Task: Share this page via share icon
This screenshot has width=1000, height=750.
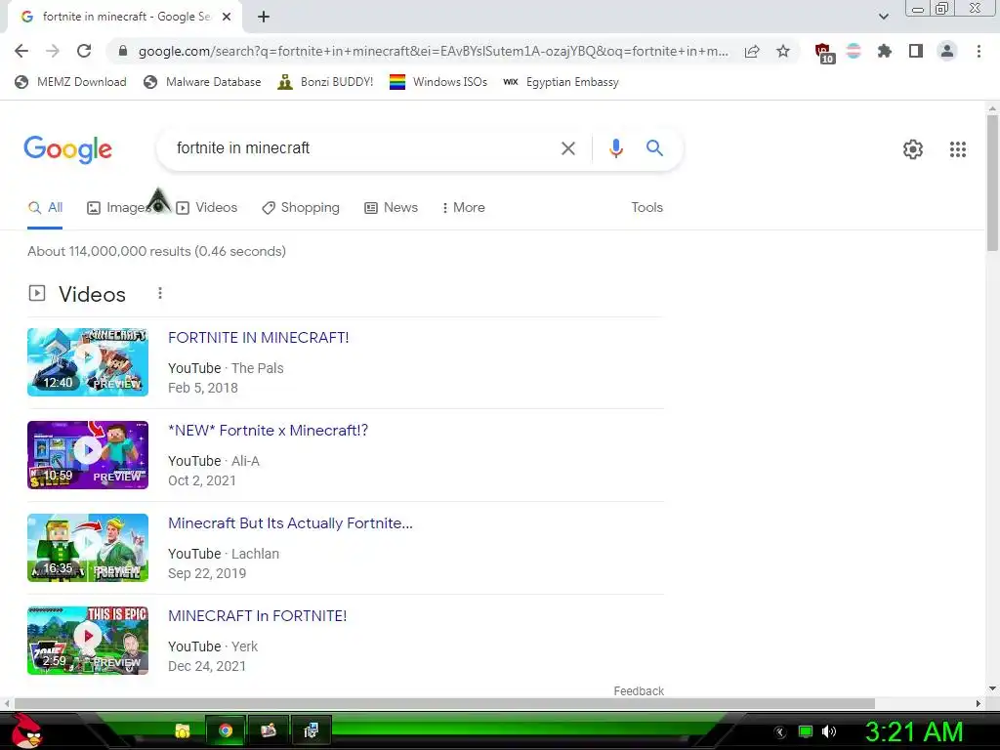Action: 752,51
